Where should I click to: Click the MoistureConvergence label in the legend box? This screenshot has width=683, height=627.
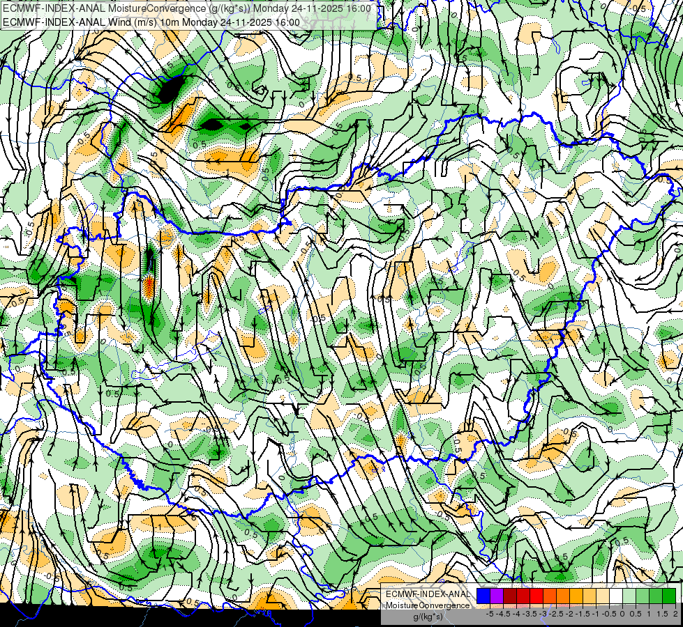point(428,605)
